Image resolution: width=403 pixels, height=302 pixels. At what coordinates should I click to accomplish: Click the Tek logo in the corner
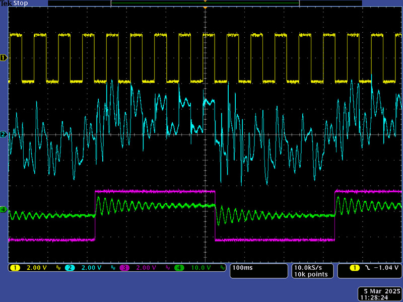coord(6,3)
